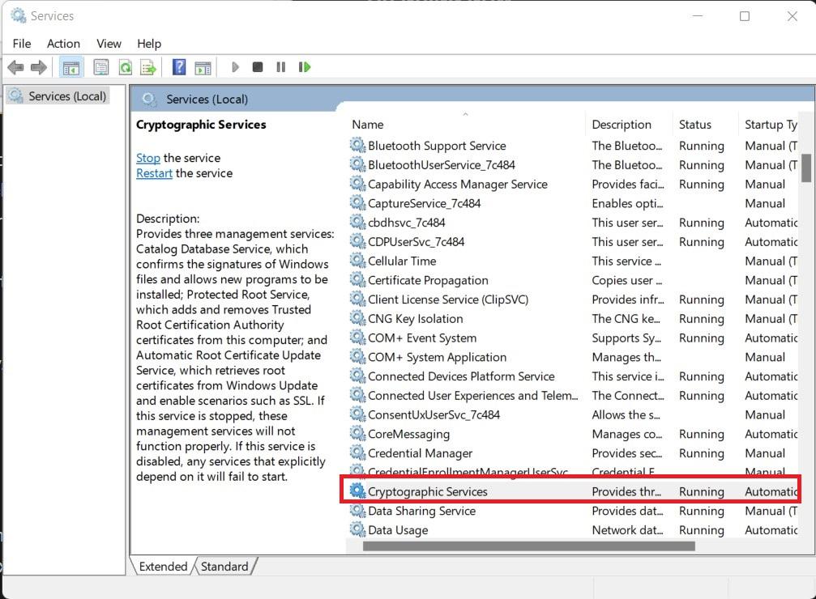
Task: Click the Back arrow in the toolbar
Action: tap(15, 67)
